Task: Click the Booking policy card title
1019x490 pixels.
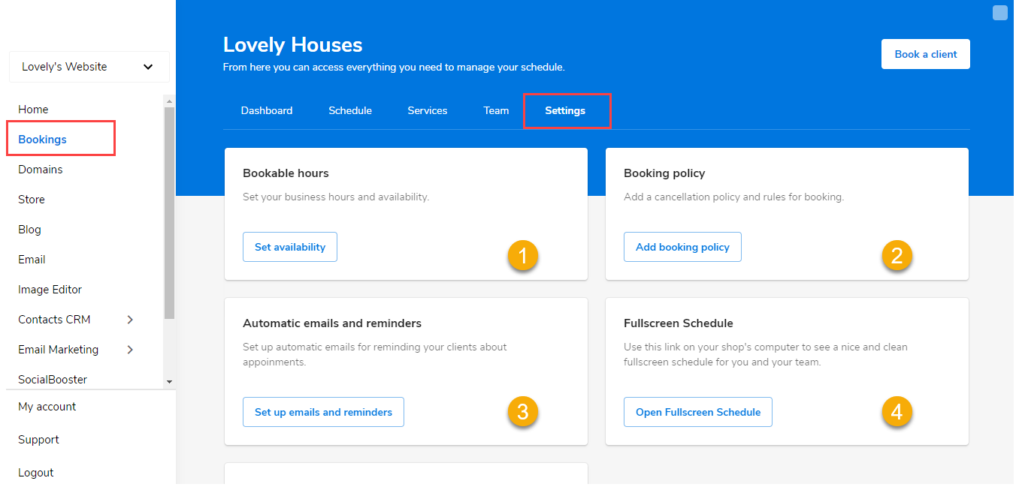Action: [664, 173]
